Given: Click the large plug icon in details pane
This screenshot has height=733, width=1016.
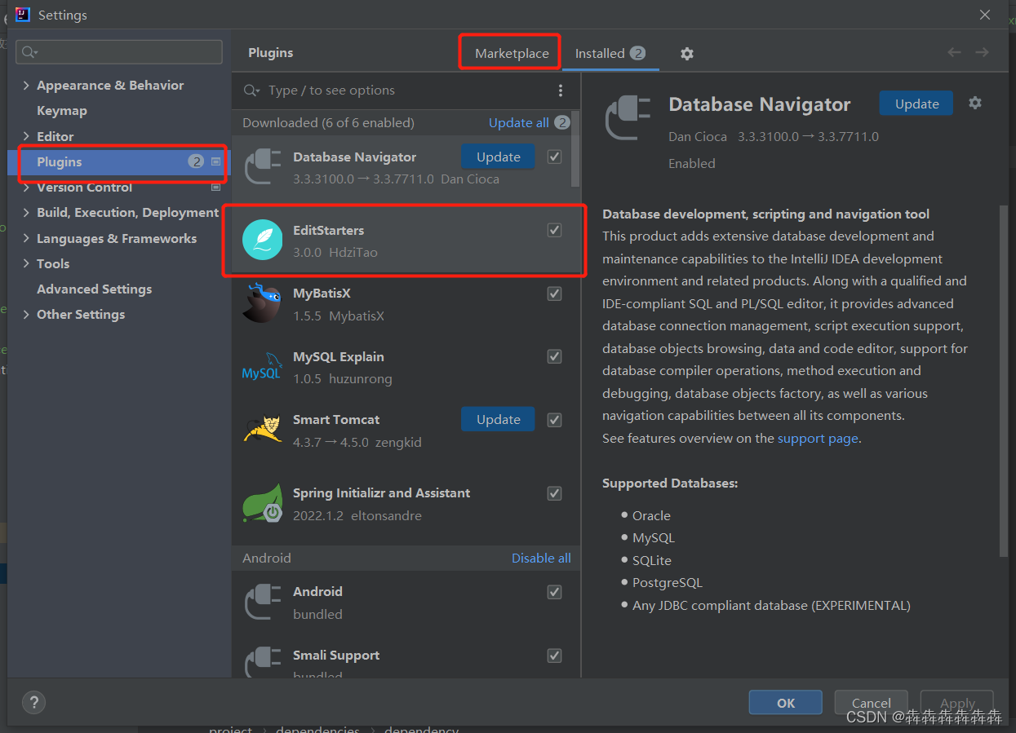Looking at the screenshot, I should pyautogui.click(x=628, y=118).
